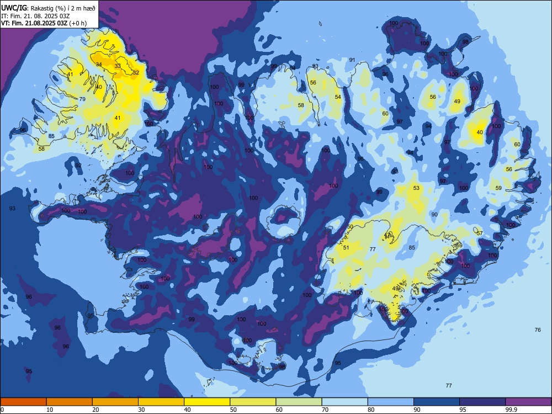Click the '50' value on the map
This screenshot has width=552, height=414.
(350, 227)
